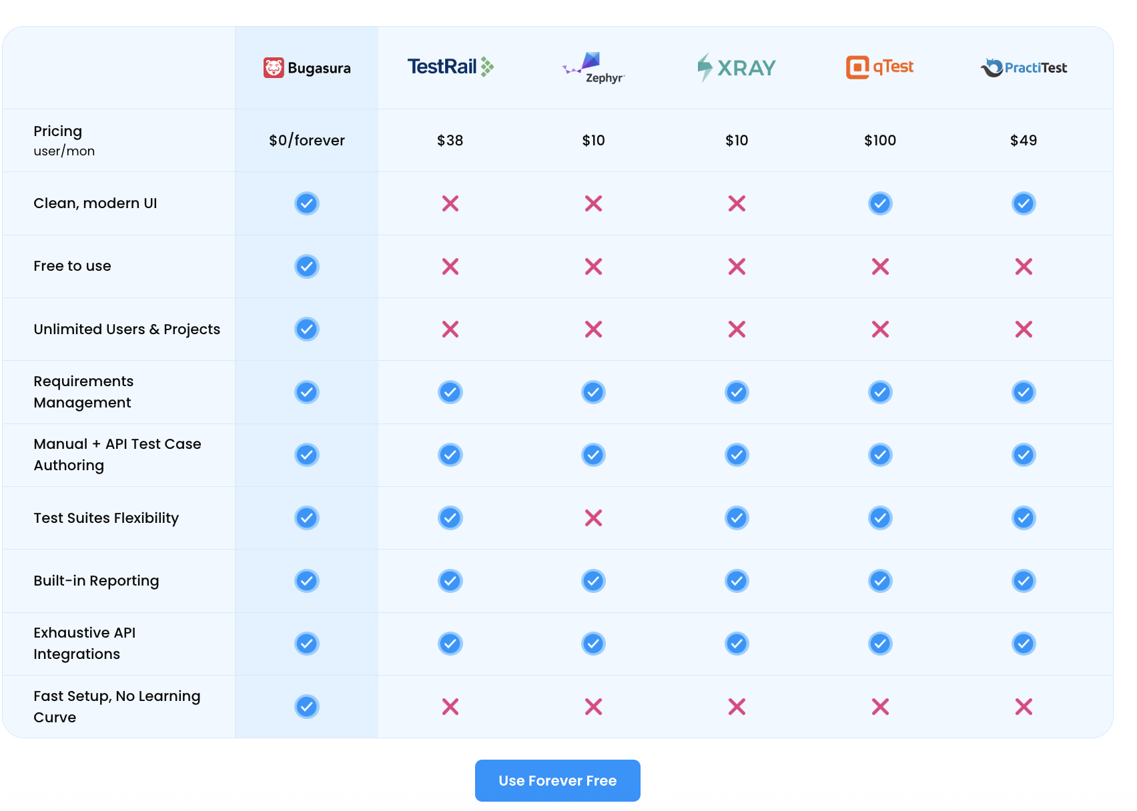
Task: Click the TestRail logo
Action: point(450,67)
